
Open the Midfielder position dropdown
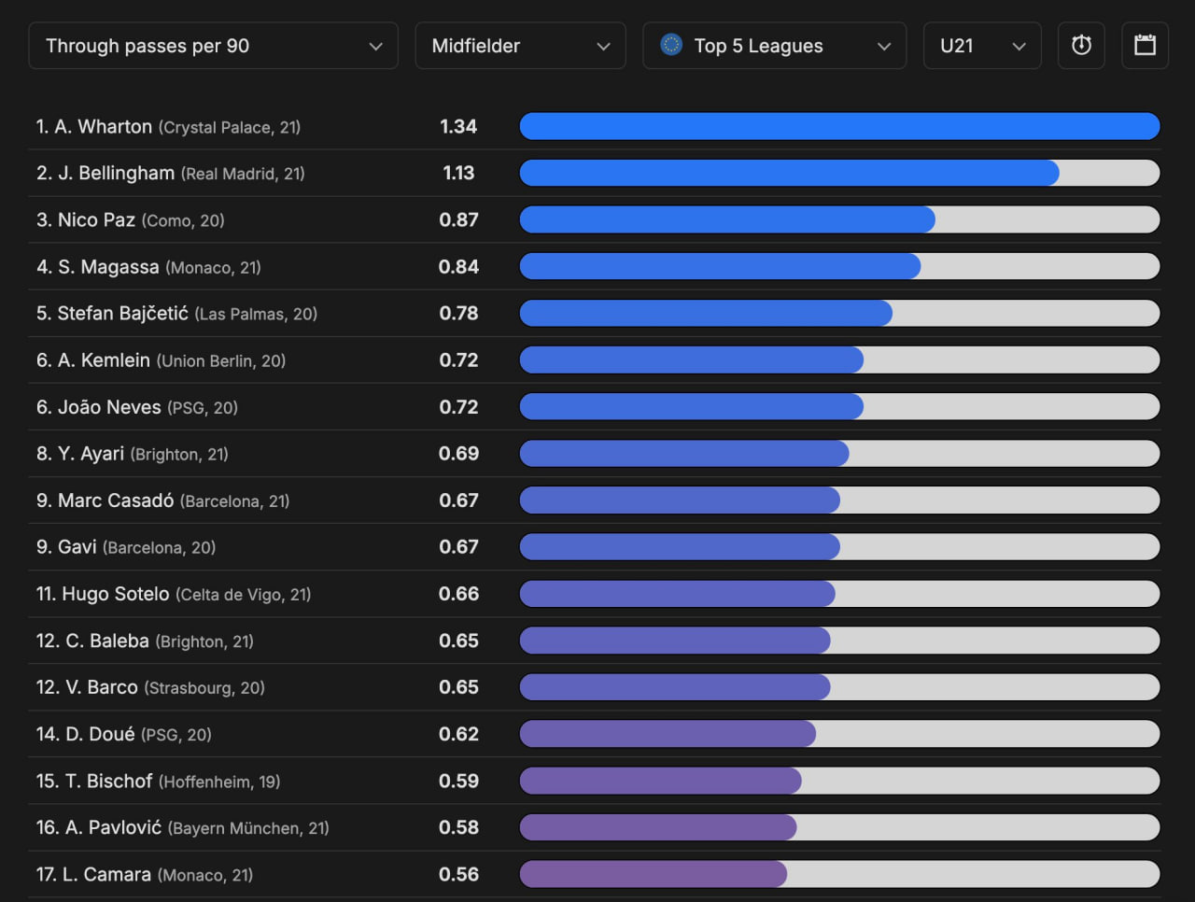coord(520,46)
